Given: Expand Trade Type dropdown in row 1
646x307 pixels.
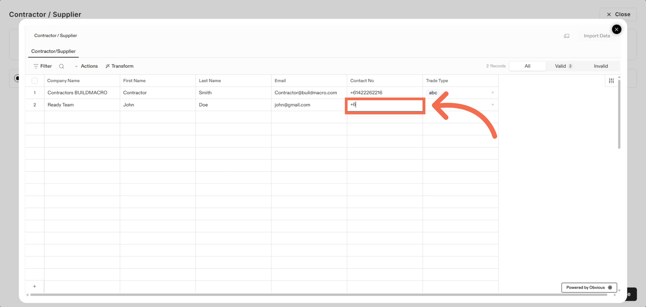Looking at the screenshot, I should 493,93.
